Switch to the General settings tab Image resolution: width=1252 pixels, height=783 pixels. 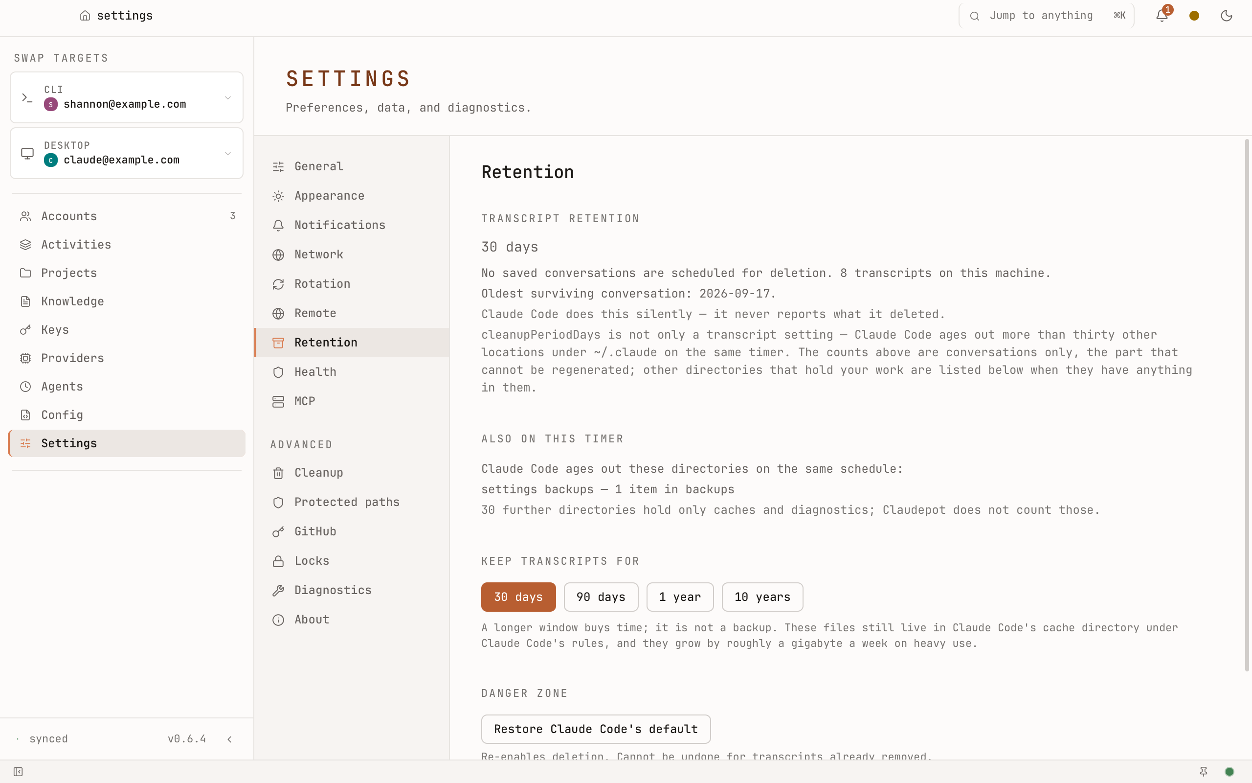352,166
